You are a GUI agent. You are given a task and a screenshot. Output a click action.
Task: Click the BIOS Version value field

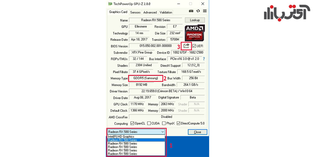156,46
